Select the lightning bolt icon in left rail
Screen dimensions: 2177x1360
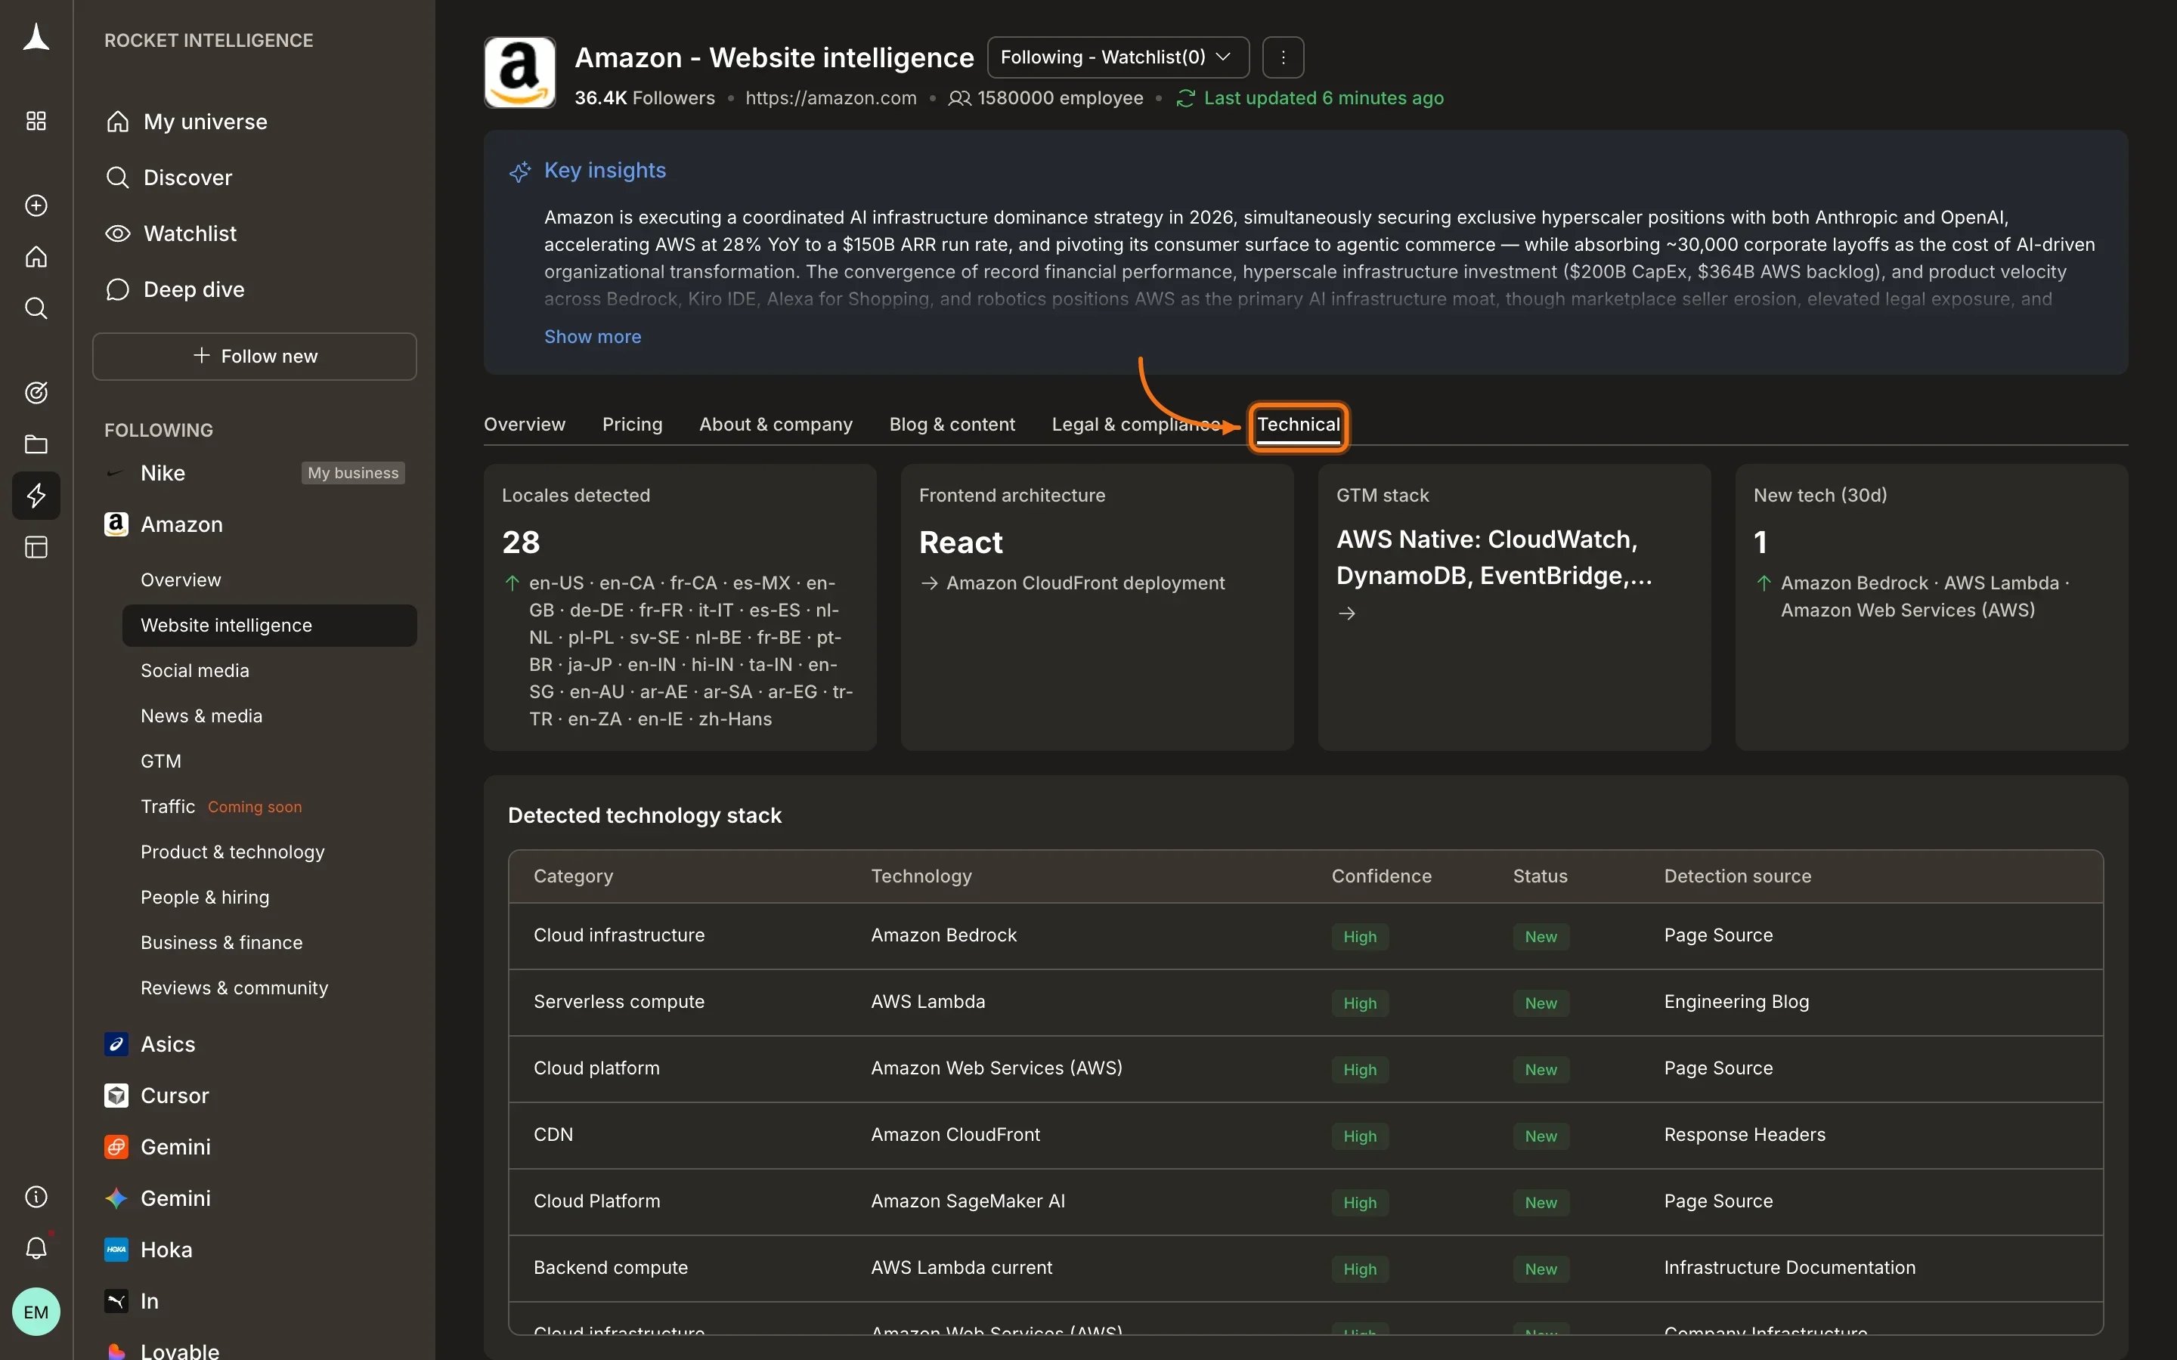click(x=36, y=496)
